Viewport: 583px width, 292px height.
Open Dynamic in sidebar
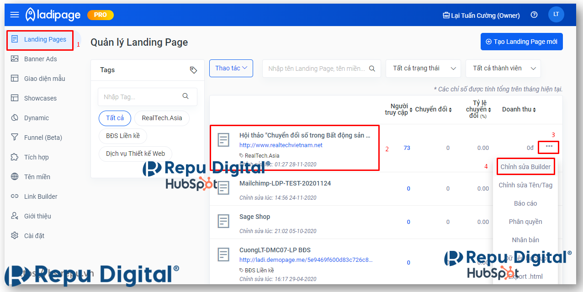click(37, 118)
